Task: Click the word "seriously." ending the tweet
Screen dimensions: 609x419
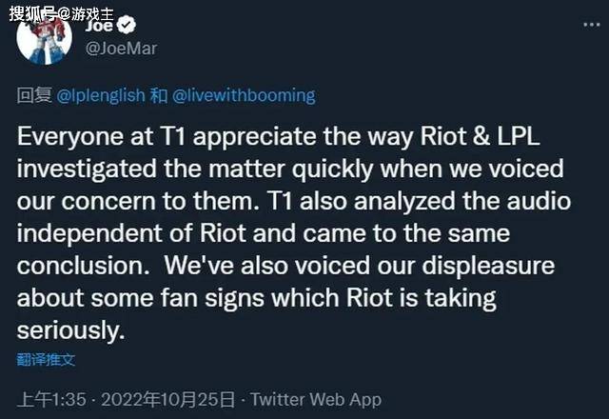Action: pyautogui.click(x=70, y=330)
